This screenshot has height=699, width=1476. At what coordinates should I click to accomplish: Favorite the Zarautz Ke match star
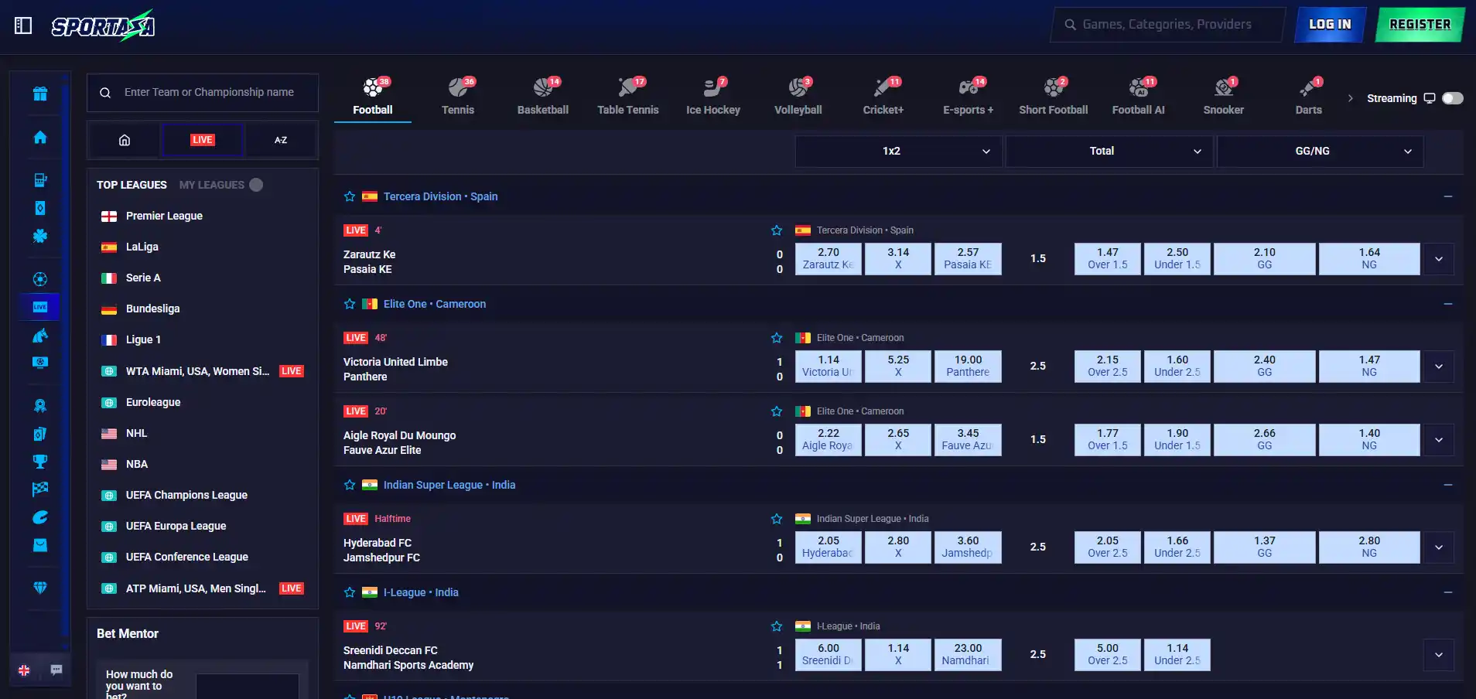(777, 230)
